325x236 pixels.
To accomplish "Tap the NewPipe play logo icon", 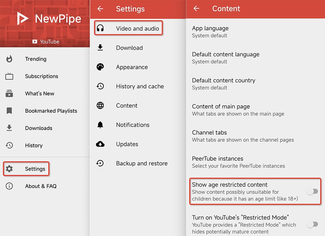I will [22, 19].
